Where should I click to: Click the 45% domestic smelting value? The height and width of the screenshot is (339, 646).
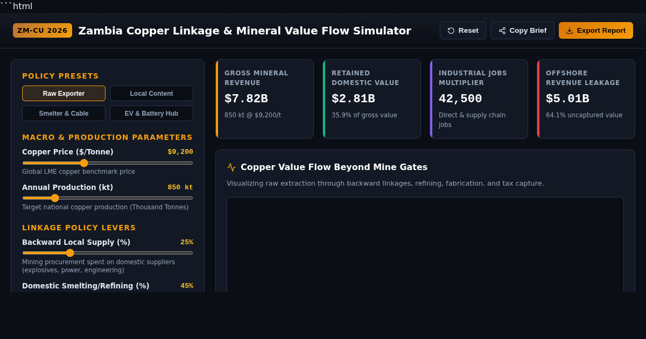pyautogui.click(x=187, y=286)
